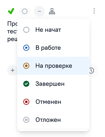The width and height of the screenshot is (105, 137).
Task: Click the red stop icon for 'Отменен'
Action: pyautogui.click(x=26, y=102)
